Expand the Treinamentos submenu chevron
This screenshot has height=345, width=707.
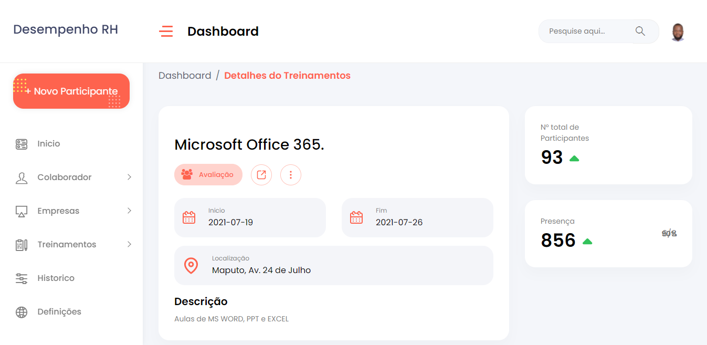[x=129, y=245]
